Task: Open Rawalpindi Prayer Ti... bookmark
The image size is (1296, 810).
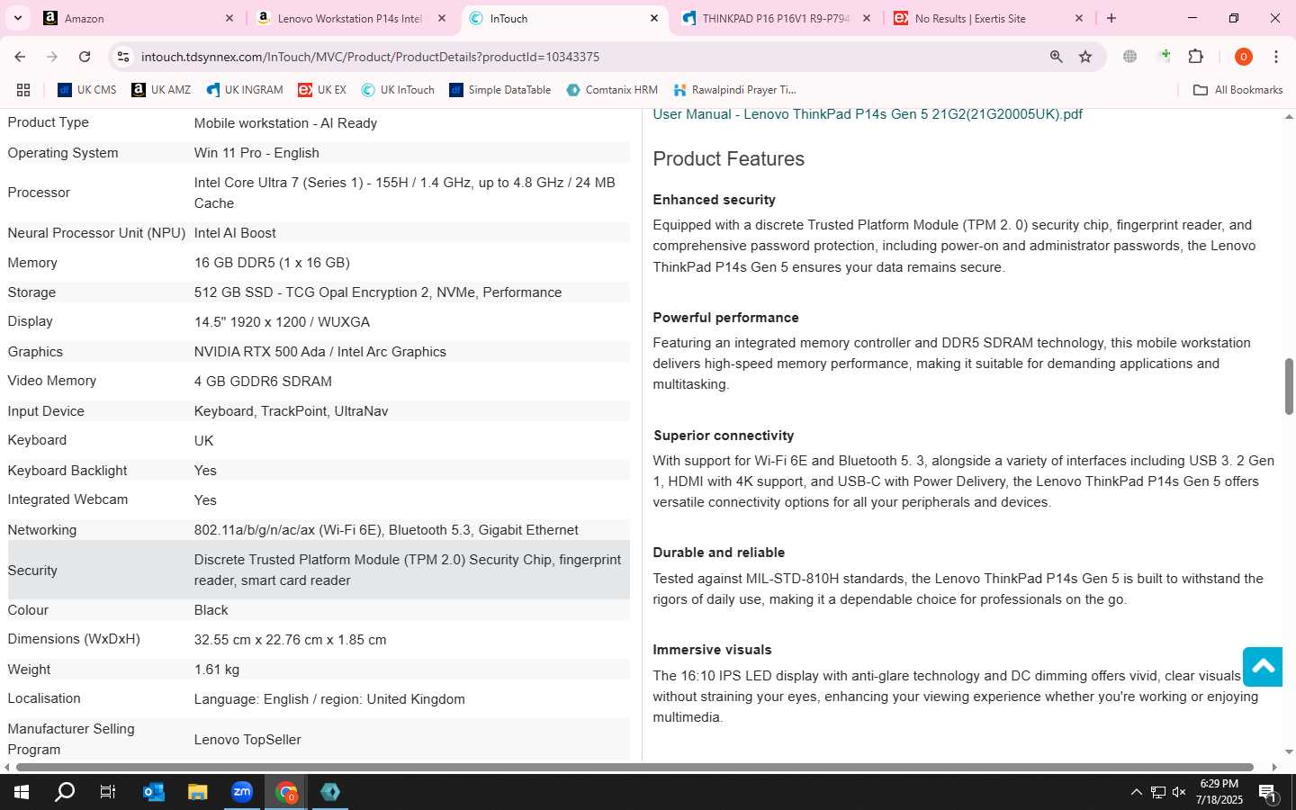Action: (734, 90)
